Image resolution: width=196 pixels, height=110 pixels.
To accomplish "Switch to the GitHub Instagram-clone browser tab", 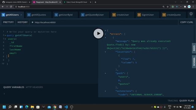I will [x=16, y=2].
